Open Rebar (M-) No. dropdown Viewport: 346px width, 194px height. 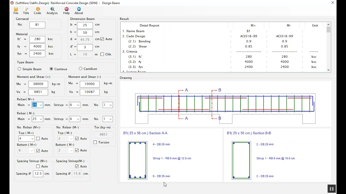point(111,119)
